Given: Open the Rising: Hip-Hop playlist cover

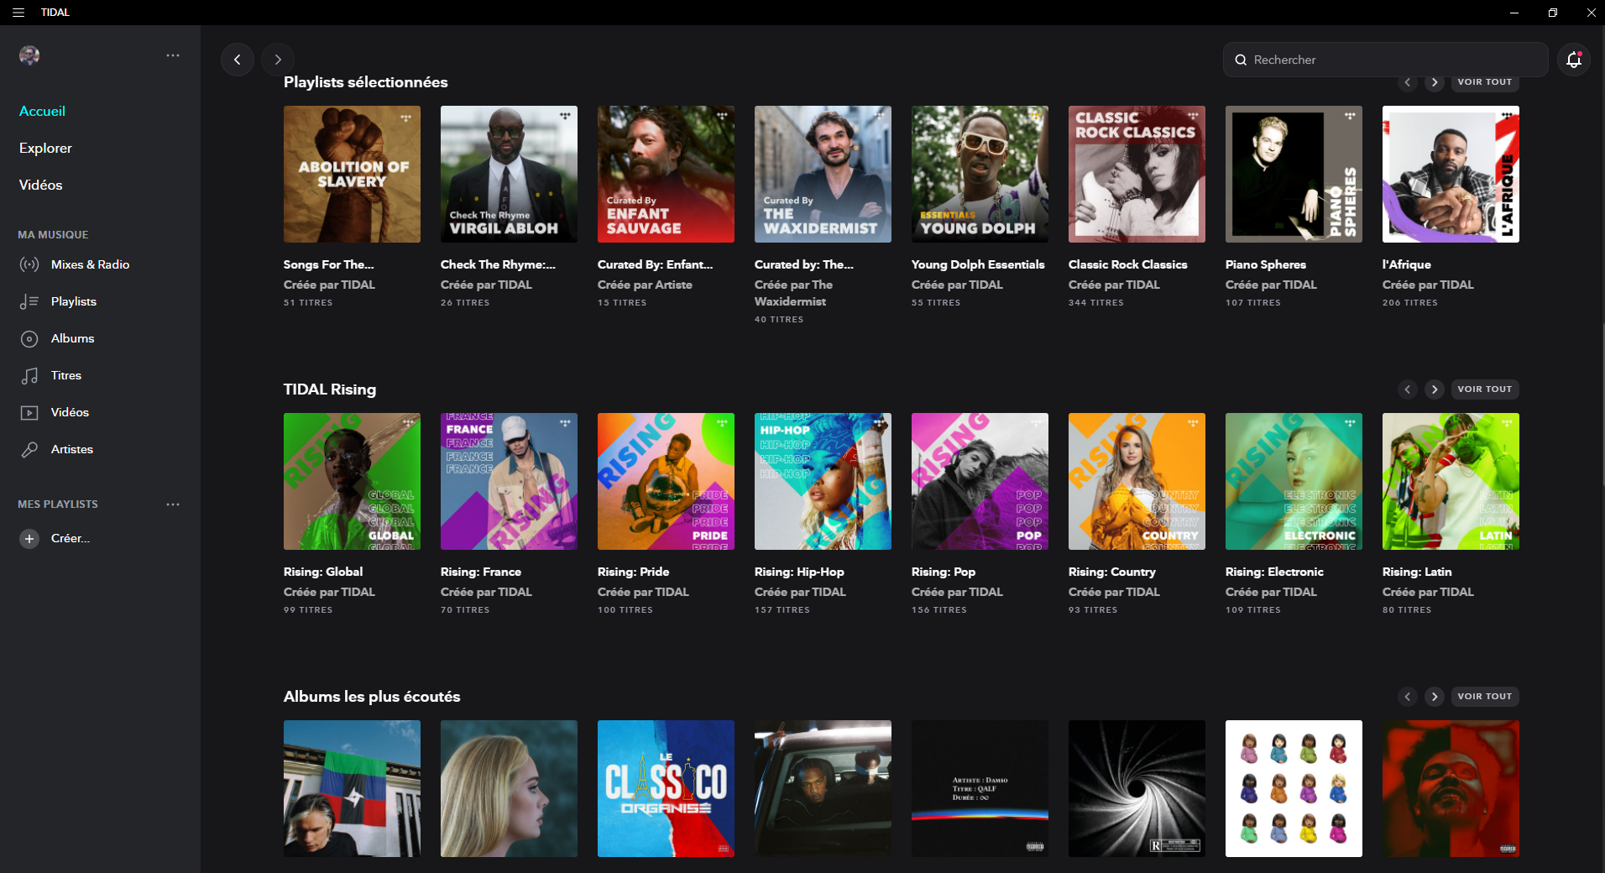Looking at the screenshot, I should [x=823, y=482].
